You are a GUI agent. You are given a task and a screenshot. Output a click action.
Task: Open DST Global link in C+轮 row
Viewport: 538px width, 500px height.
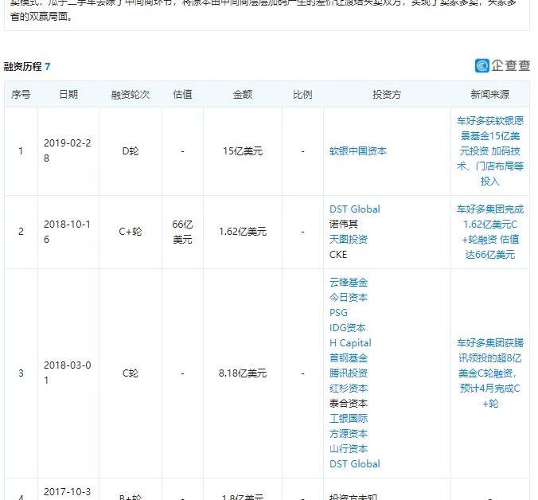(x=355, y=209)
